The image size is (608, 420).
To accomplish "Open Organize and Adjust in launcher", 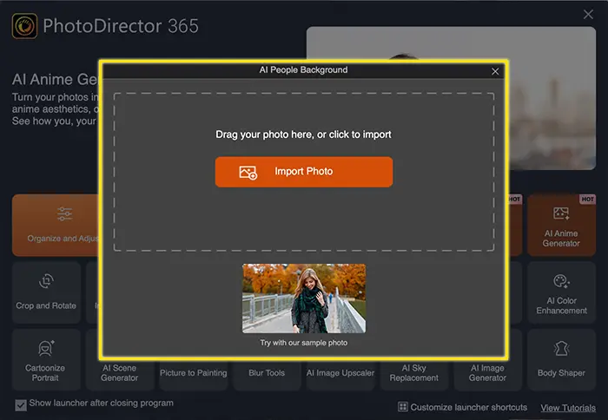I will point(56,225).
